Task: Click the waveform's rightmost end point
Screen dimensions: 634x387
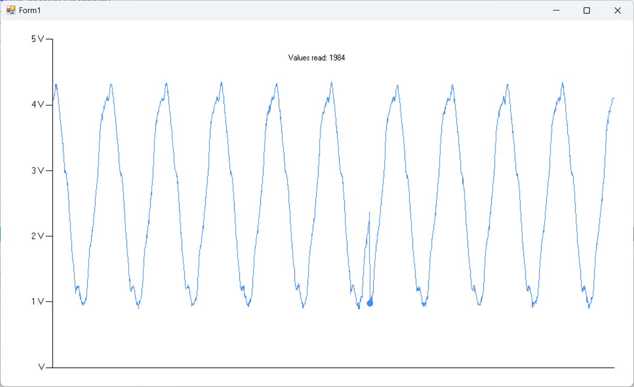Action: tap(614, 98)
